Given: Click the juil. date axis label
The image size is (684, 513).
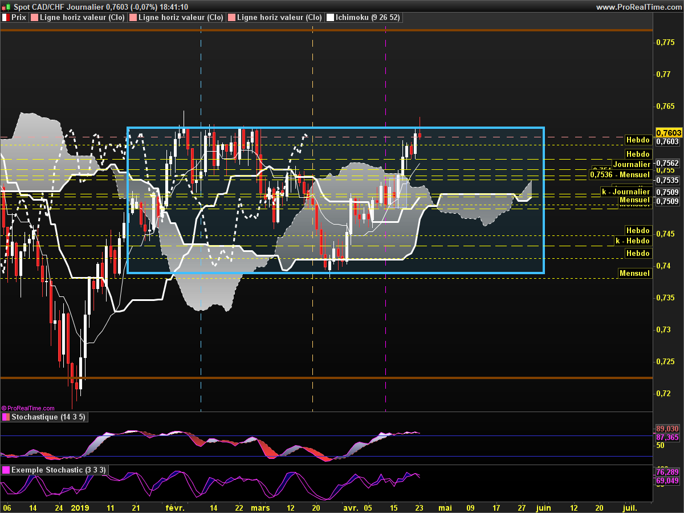Looking at the screenshot, I should (x=629, y=507).
